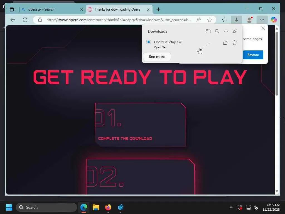The width and height of the screenshot is (285, 214).
Task: Click the OperaGXSetup.exe file name
Action: (x=168, y=42)
